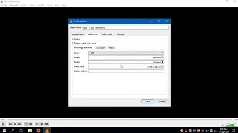This screenshot has width=238, height=133.
Task: Click the Custom options text field
Action: (x=126, y=71)
